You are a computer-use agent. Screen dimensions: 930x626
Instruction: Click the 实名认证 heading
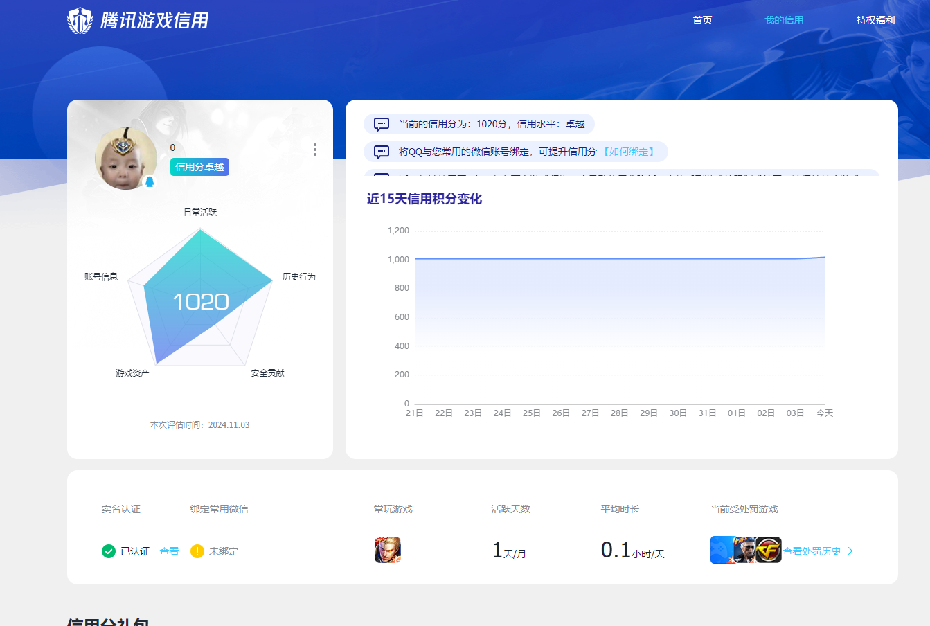(x=120, y=509)
